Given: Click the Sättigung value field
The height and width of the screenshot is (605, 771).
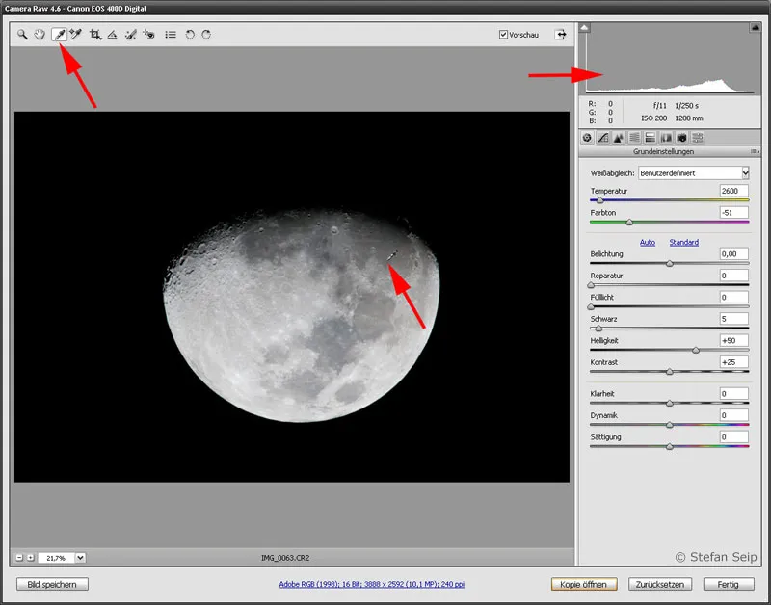Looking at the screenshot, I should 734,436.
